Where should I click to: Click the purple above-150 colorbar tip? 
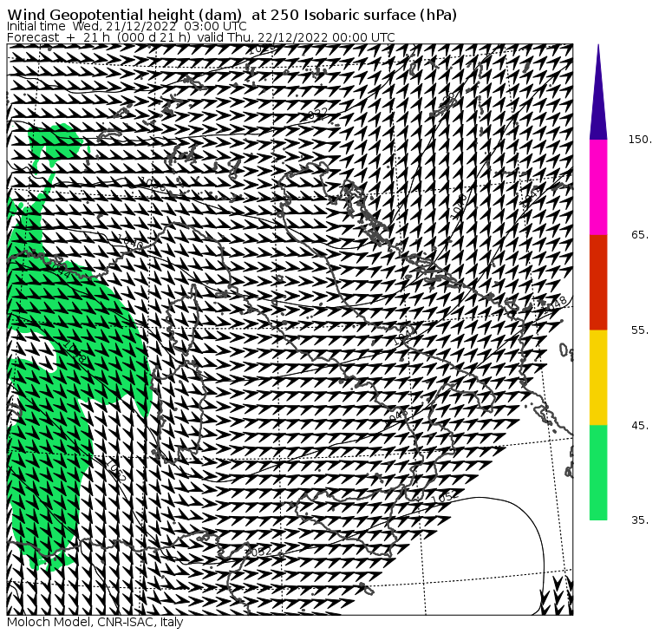tap(598, 92)
